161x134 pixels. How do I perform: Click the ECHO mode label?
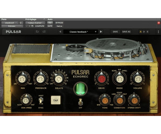click(114, 71)
